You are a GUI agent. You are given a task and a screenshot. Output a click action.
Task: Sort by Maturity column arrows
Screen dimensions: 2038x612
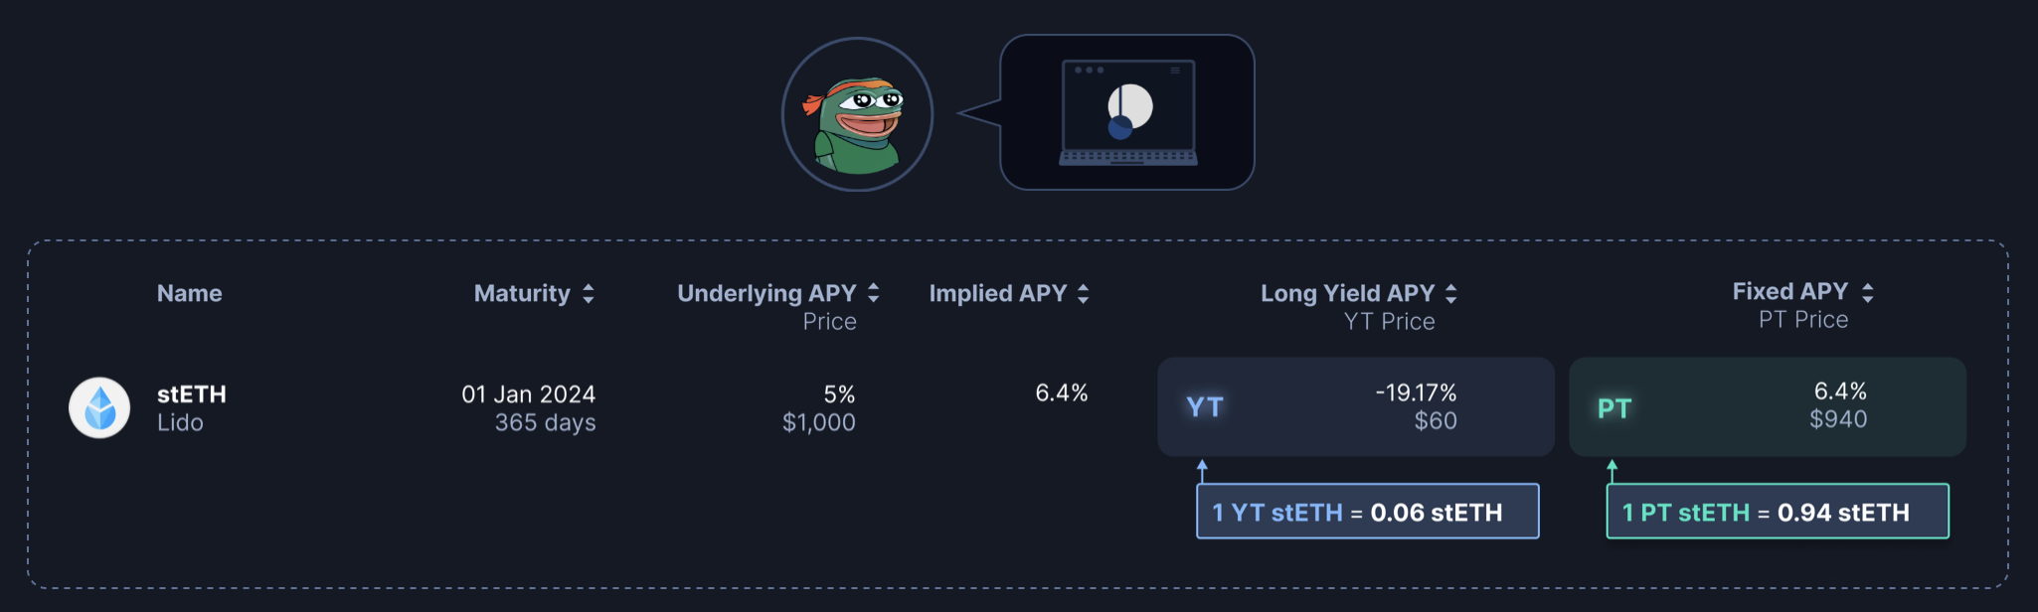589,293
